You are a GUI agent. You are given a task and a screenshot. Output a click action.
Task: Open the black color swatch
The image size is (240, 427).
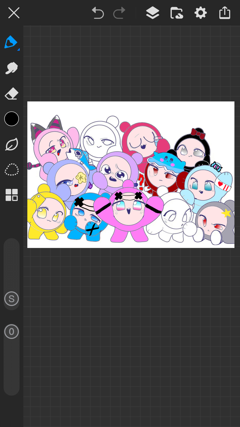(x=12, y=119)
